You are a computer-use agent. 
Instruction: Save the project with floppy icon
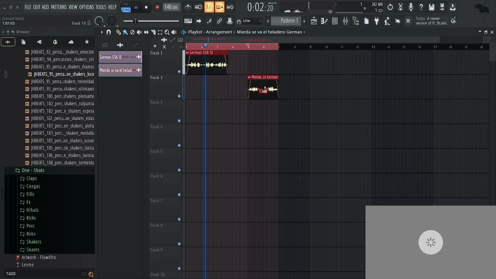pos(432,7)
